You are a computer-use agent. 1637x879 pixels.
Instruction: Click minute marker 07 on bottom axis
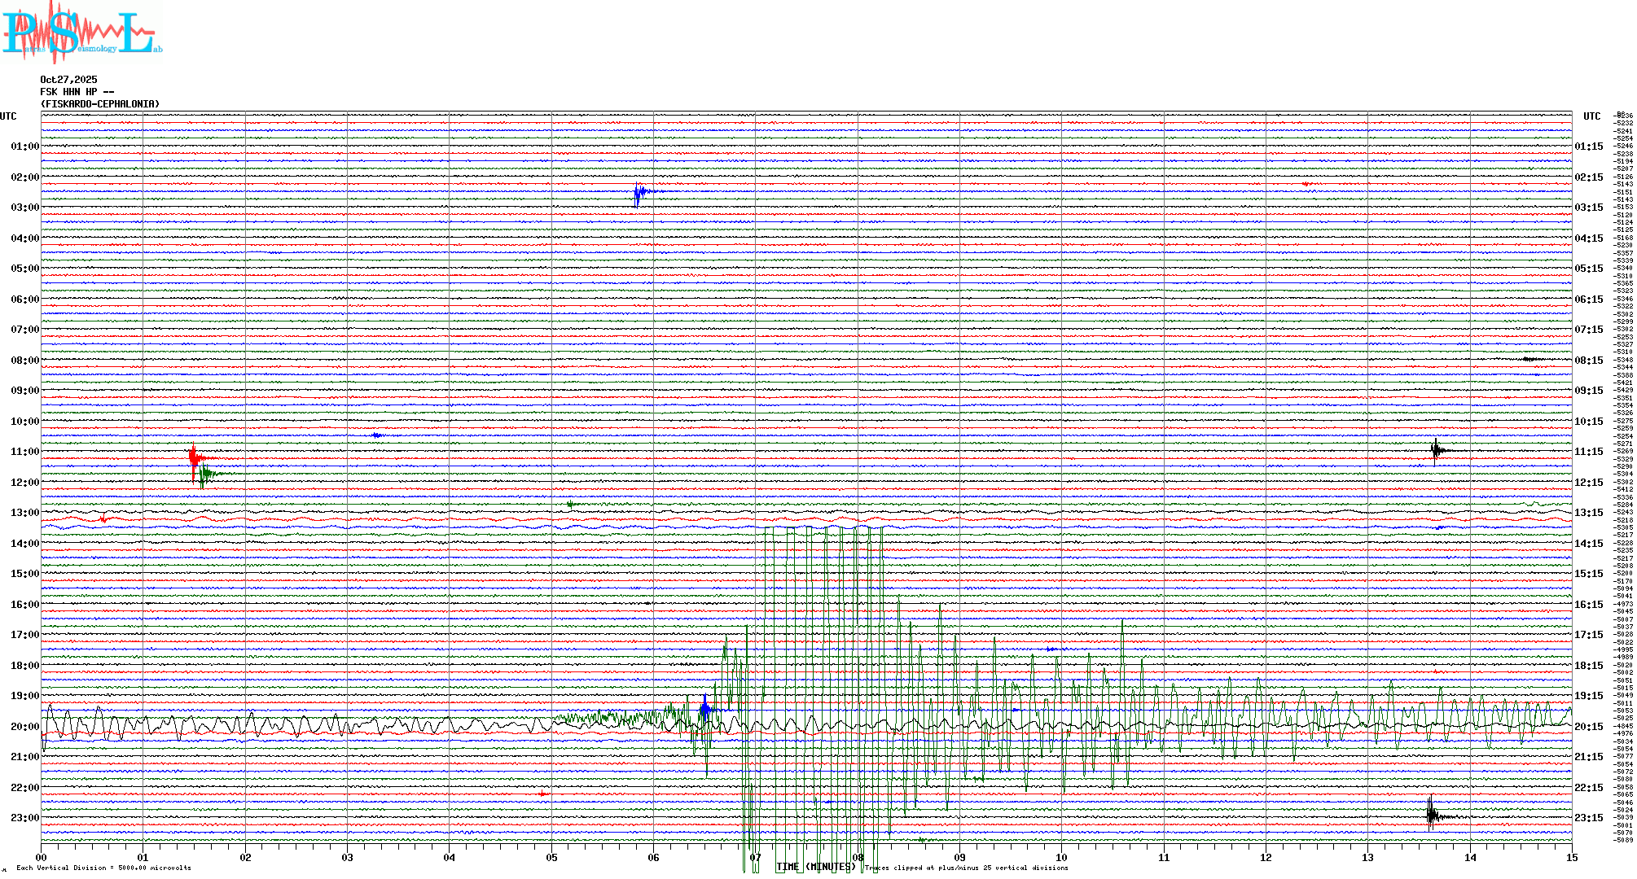point(756,857)
